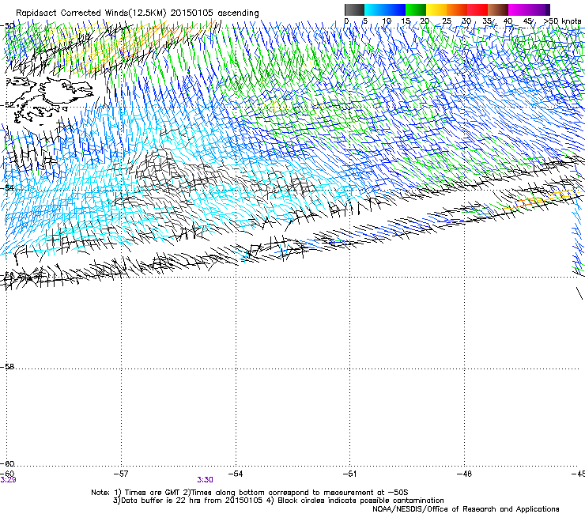Click the -48 longitude axis label
This screenshot has width=585, height=514.
coord(464,474)
